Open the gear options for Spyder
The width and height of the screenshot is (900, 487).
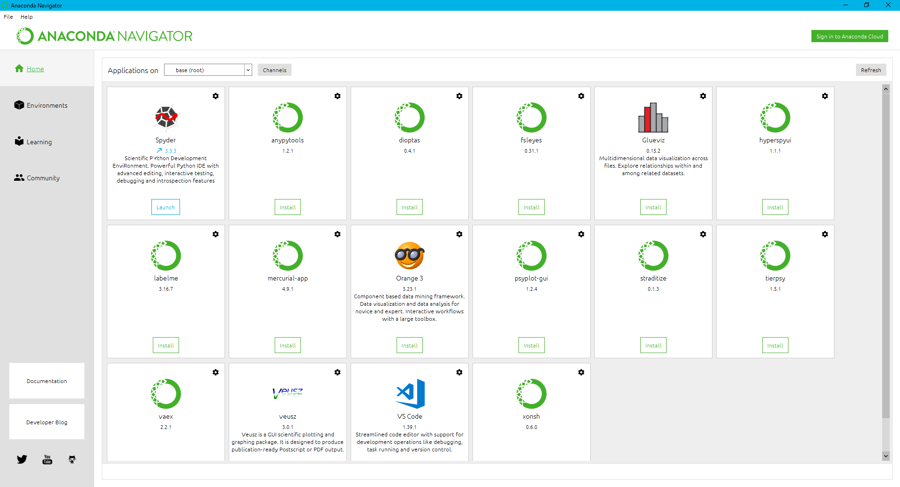(216, 96)
